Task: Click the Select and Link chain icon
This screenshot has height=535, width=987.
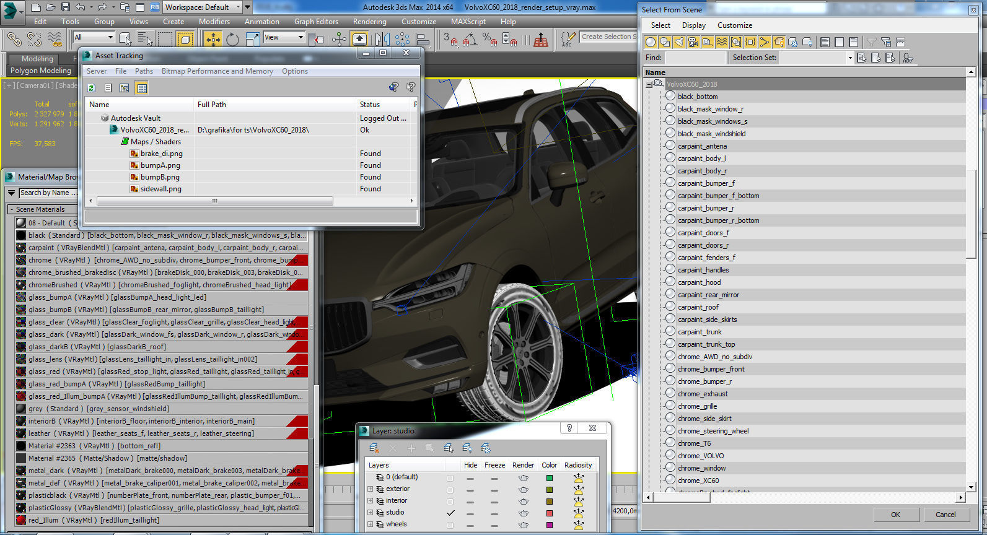Action: 14,40
